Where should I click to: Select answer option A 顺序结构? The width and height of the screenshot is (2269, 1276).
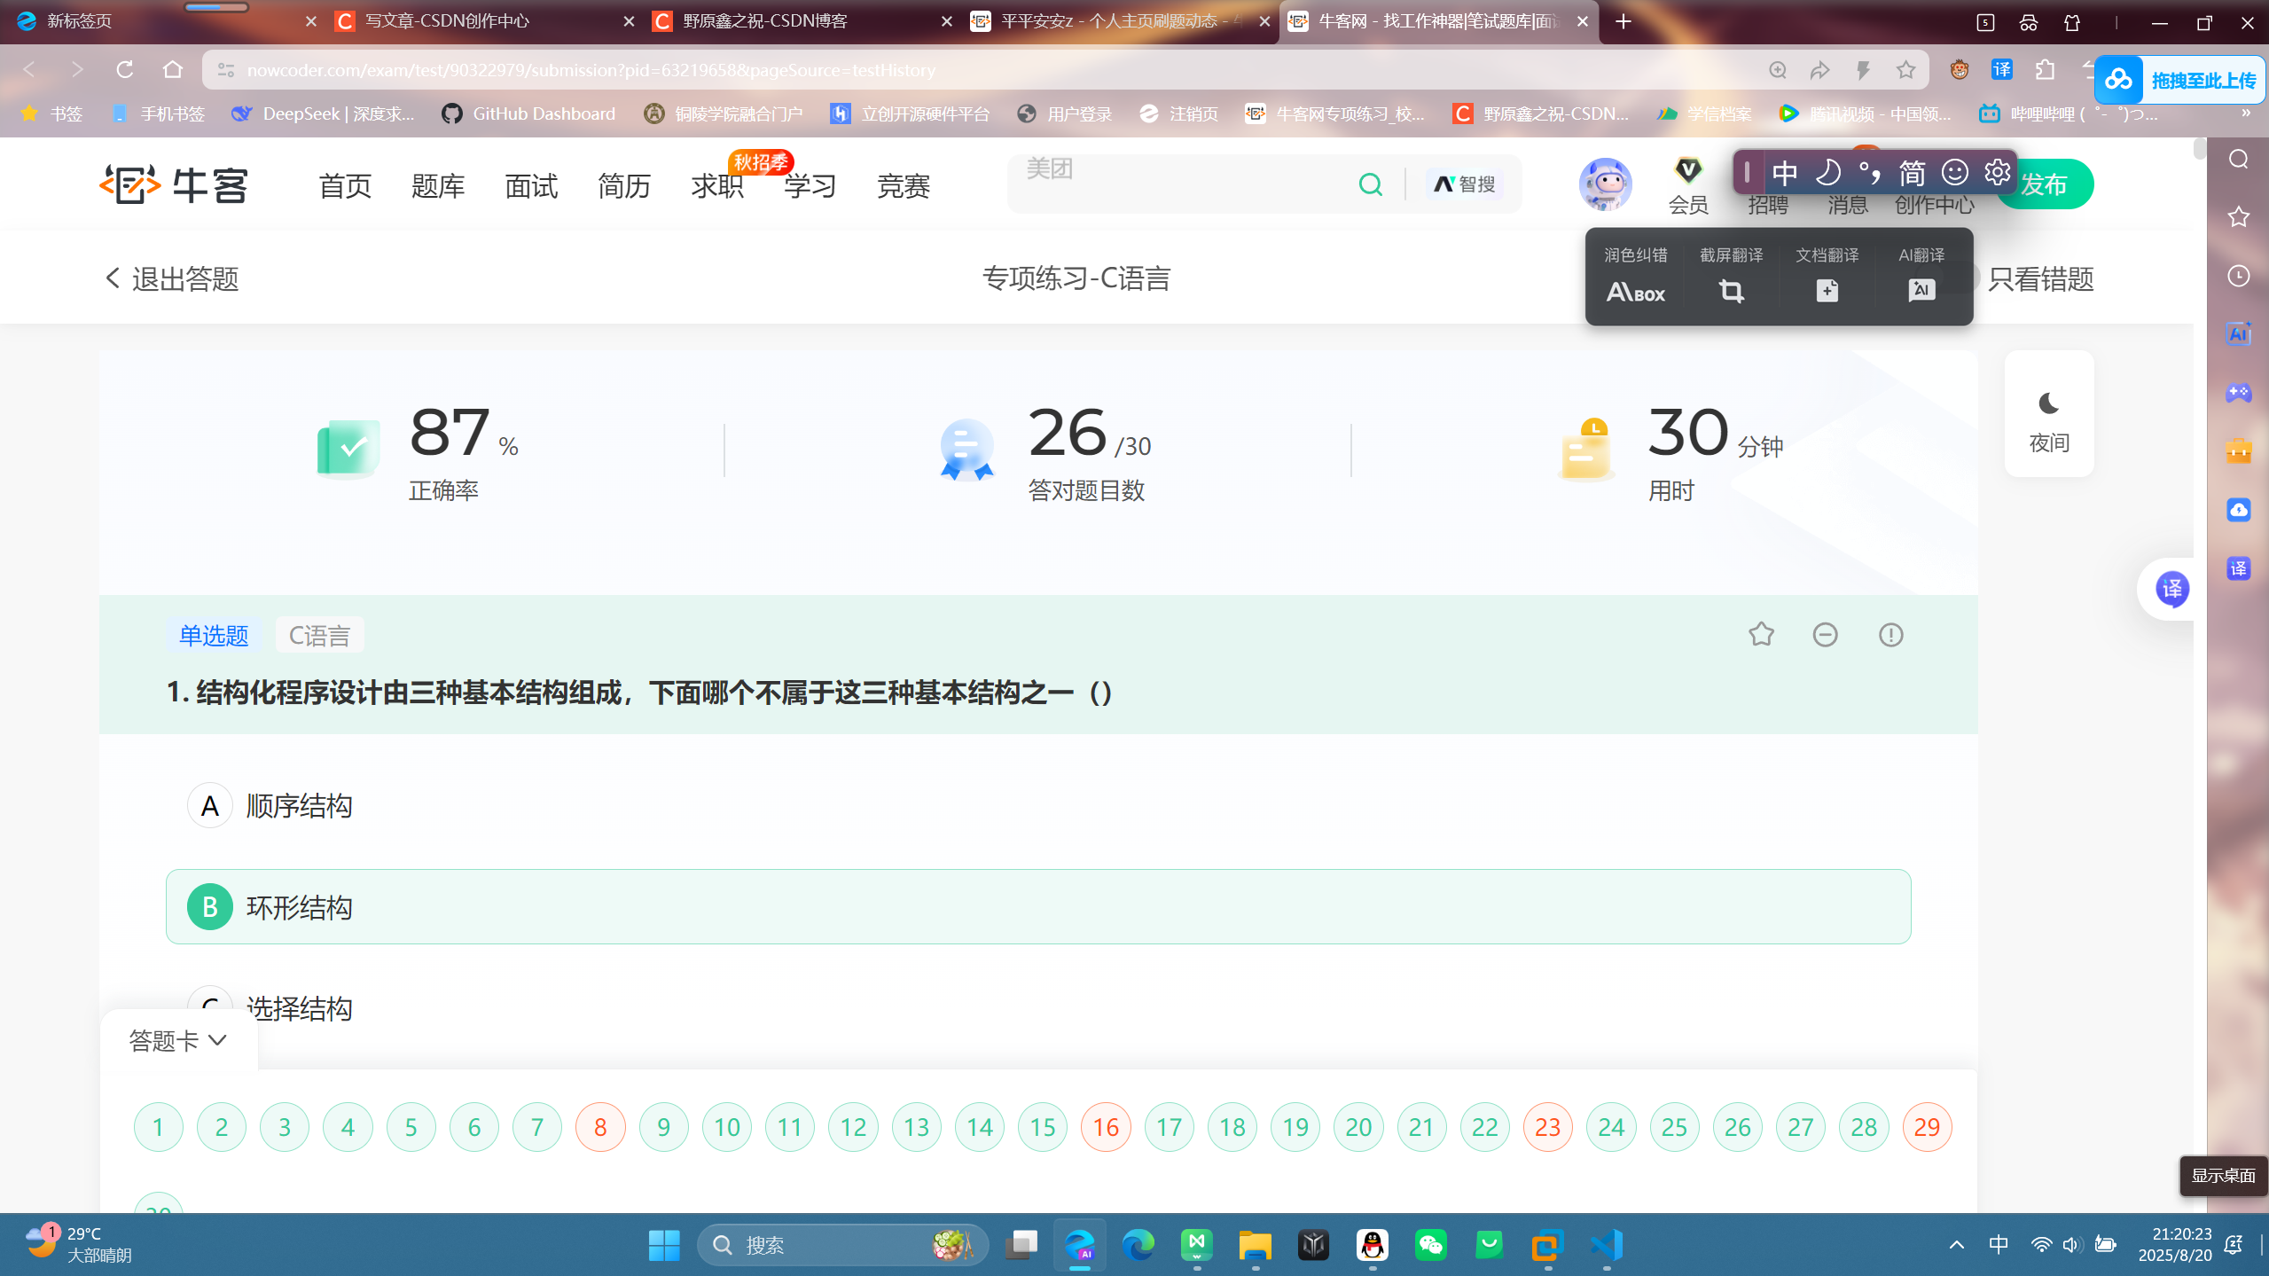(x=1038, y=805)
